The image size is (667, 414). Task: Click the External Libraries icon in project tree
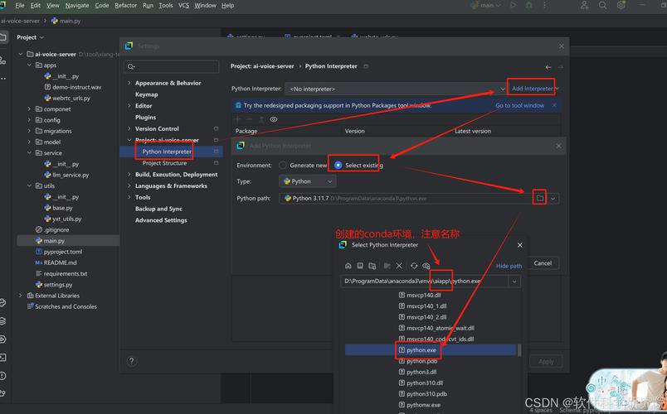click(31, 296)
